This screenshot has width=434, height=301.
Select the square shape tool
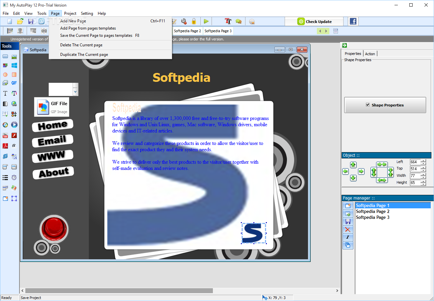tap(14, 75)
